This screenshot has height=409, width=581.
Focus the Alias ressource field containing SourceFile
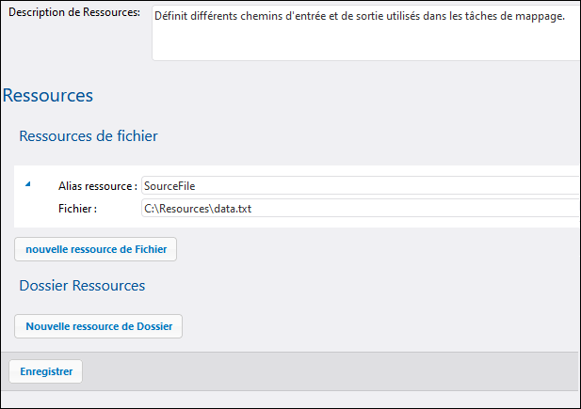pos(360,186)
